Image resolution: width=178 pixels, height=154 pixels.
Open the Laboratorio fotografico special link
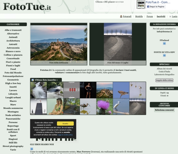click(x=164, y=75)
